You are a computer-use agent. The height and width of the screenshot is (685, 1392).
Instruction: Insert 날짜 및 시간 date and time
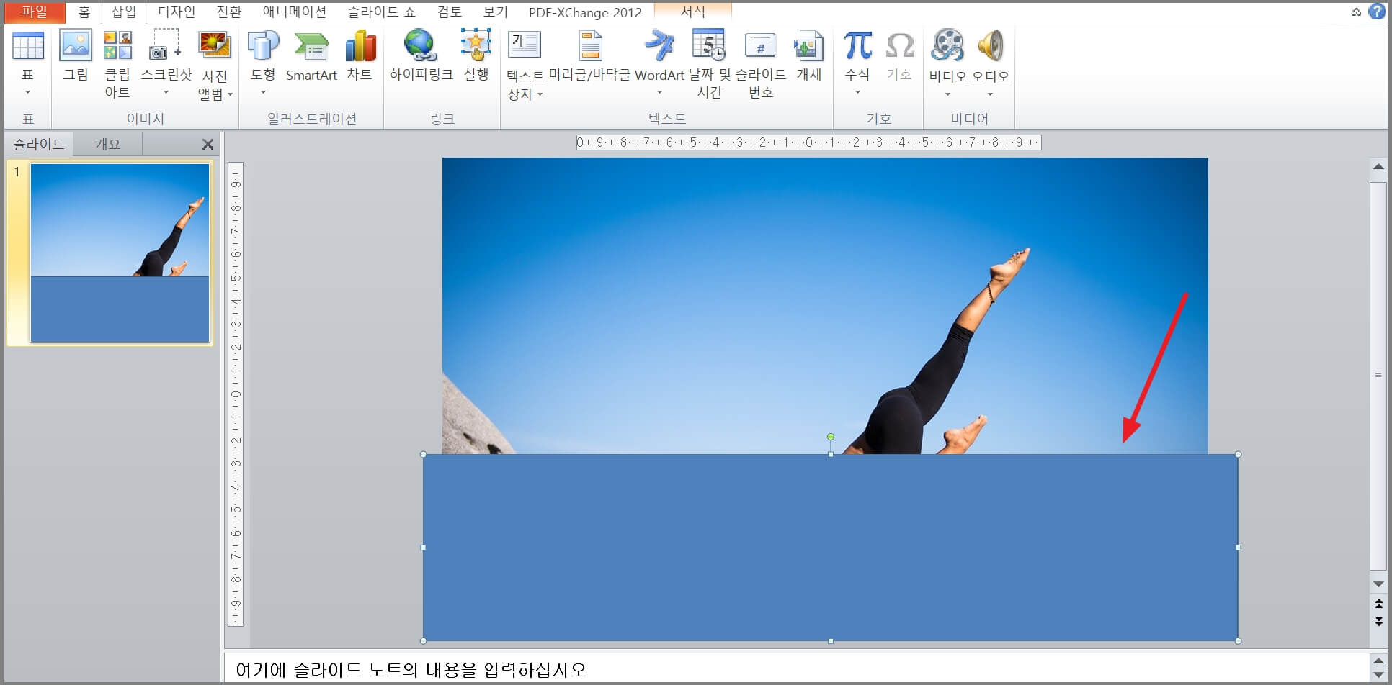click(709, 45)
